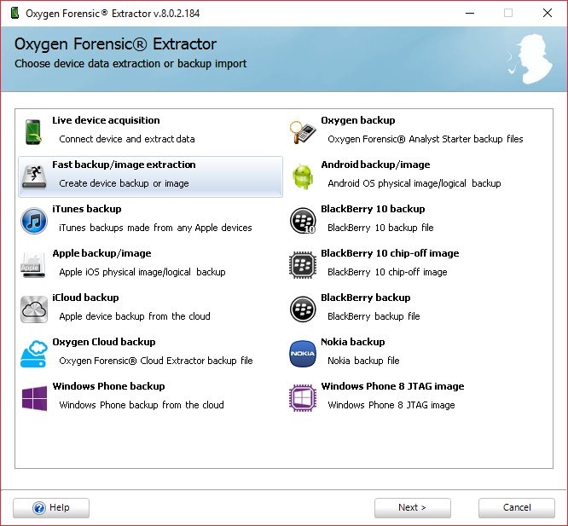The image size is (568, 526).
Task: Click the Live device acquisition phone icon
Action: 34,132
